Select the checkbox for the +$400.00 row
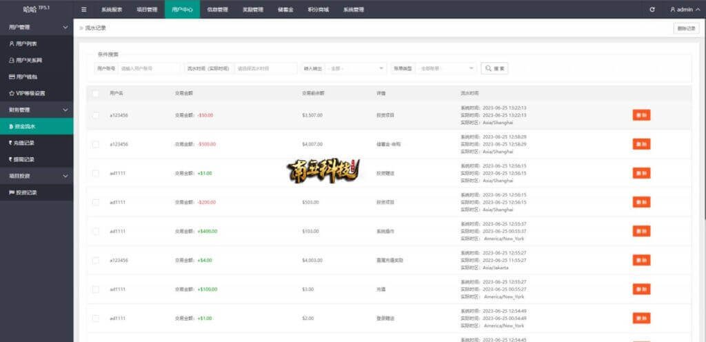706x342 pixels. 96,231
